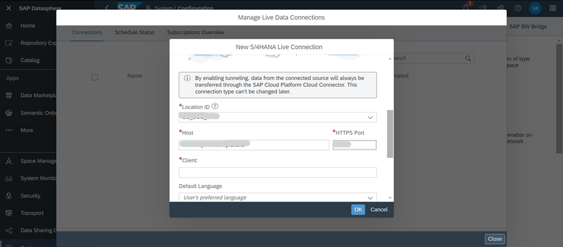Click into the Host input field
The width and height of the screenshot is (563, 247).
pos(254,145)
